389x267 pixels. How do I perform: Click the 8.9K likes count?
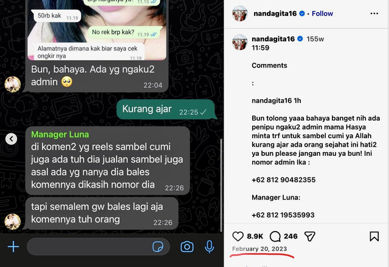click(x=255, y=236)
